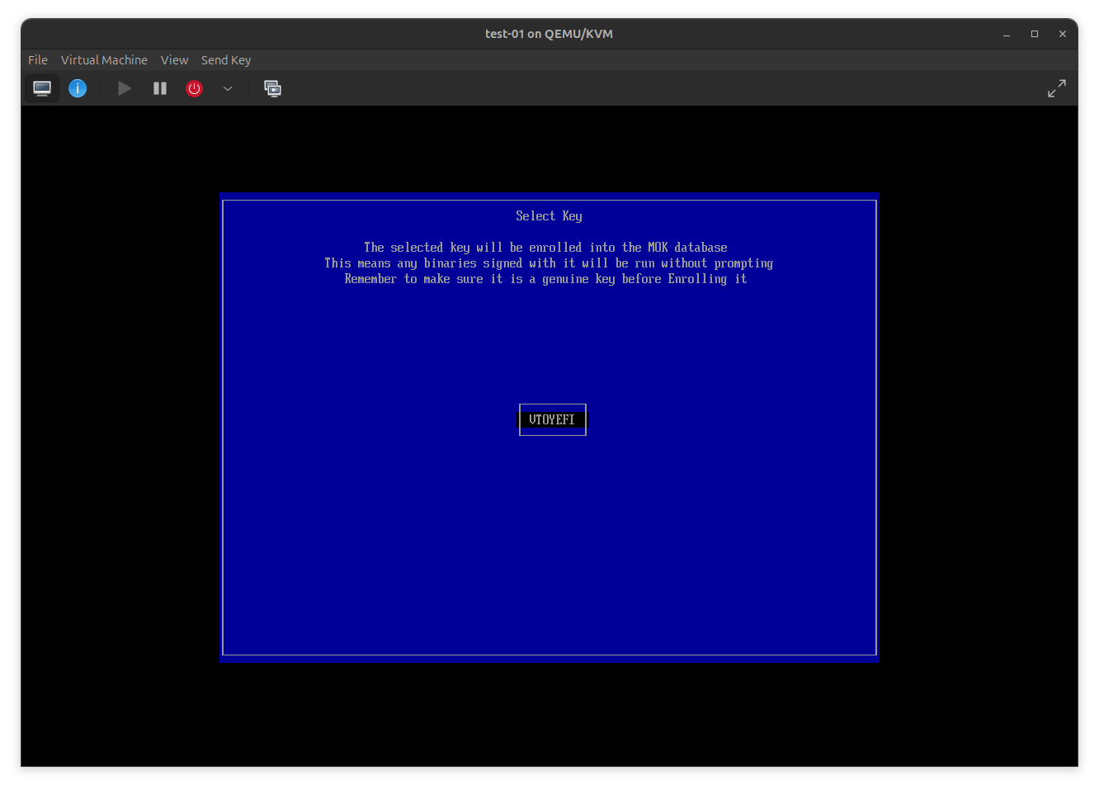The height and width of the screenshot is (790, 1099).
Task: Enter fullscreen for the guest display
Action: click(x=1056, y=88)
